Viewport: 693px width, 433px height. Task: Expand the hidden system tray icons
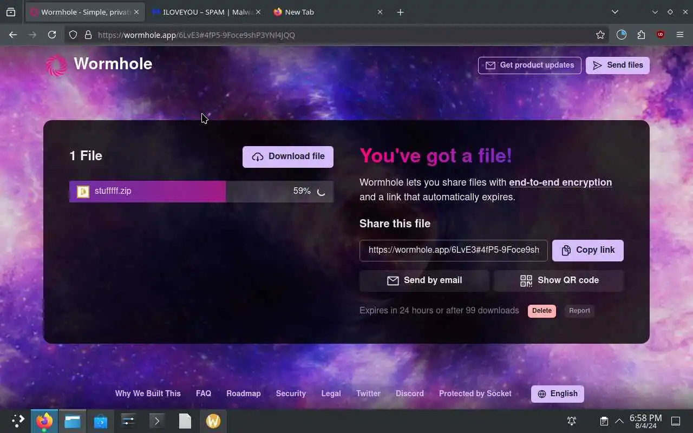point(619,421)
